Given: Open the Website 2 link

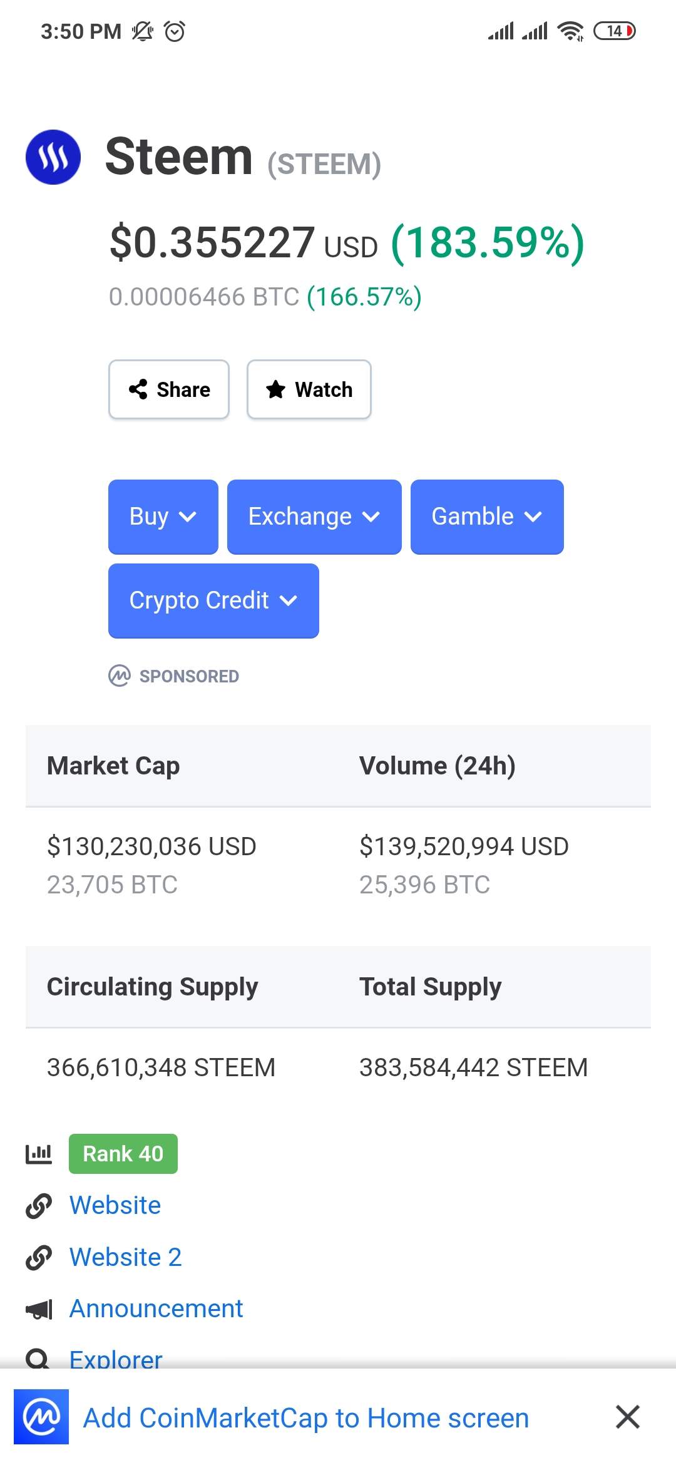Looking at the screenshot, I should 126,1257.
